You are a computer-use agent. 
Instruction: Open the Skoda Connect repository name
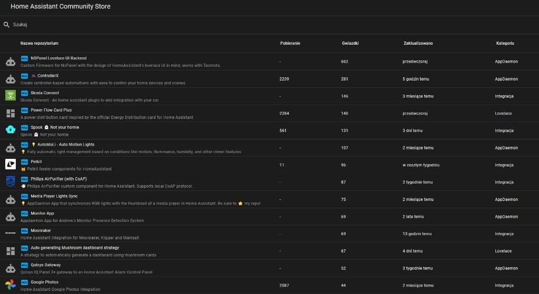point(45,93)
